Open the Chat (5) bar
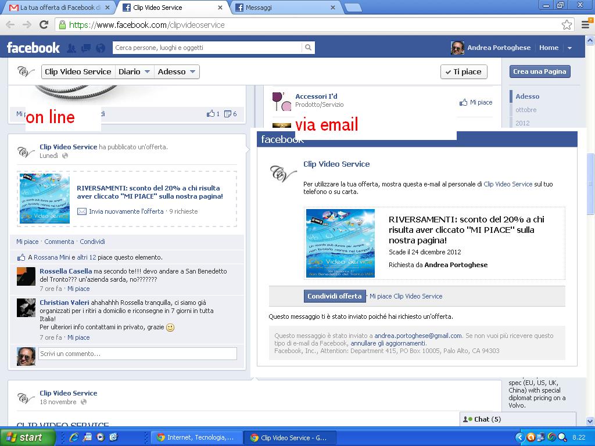Viewport: 595px width, 446px height. 518,419
